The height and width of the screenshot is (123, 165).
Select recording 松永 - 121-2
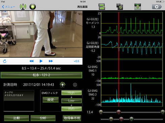[41, 75]
